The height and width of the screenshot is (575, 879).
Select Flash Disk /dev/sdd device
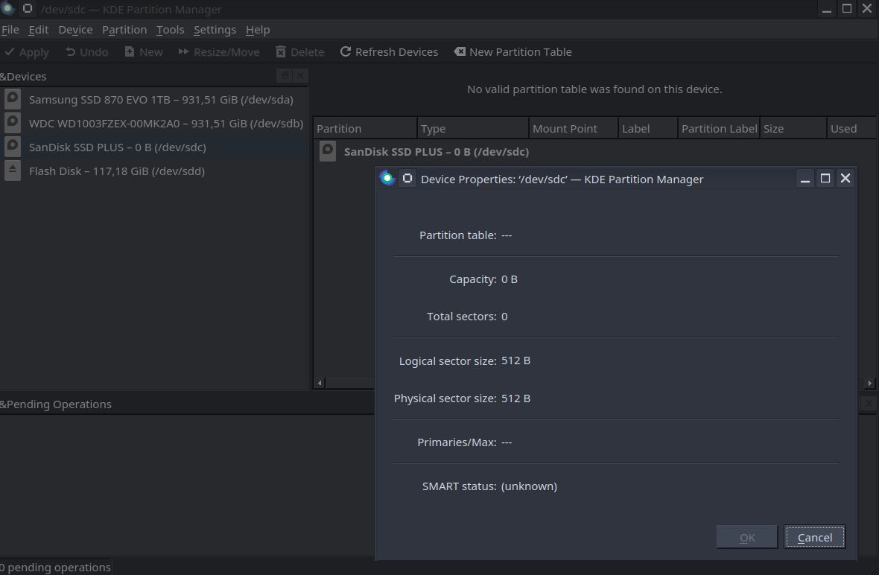pyautogui.click(x=154, y=171)
